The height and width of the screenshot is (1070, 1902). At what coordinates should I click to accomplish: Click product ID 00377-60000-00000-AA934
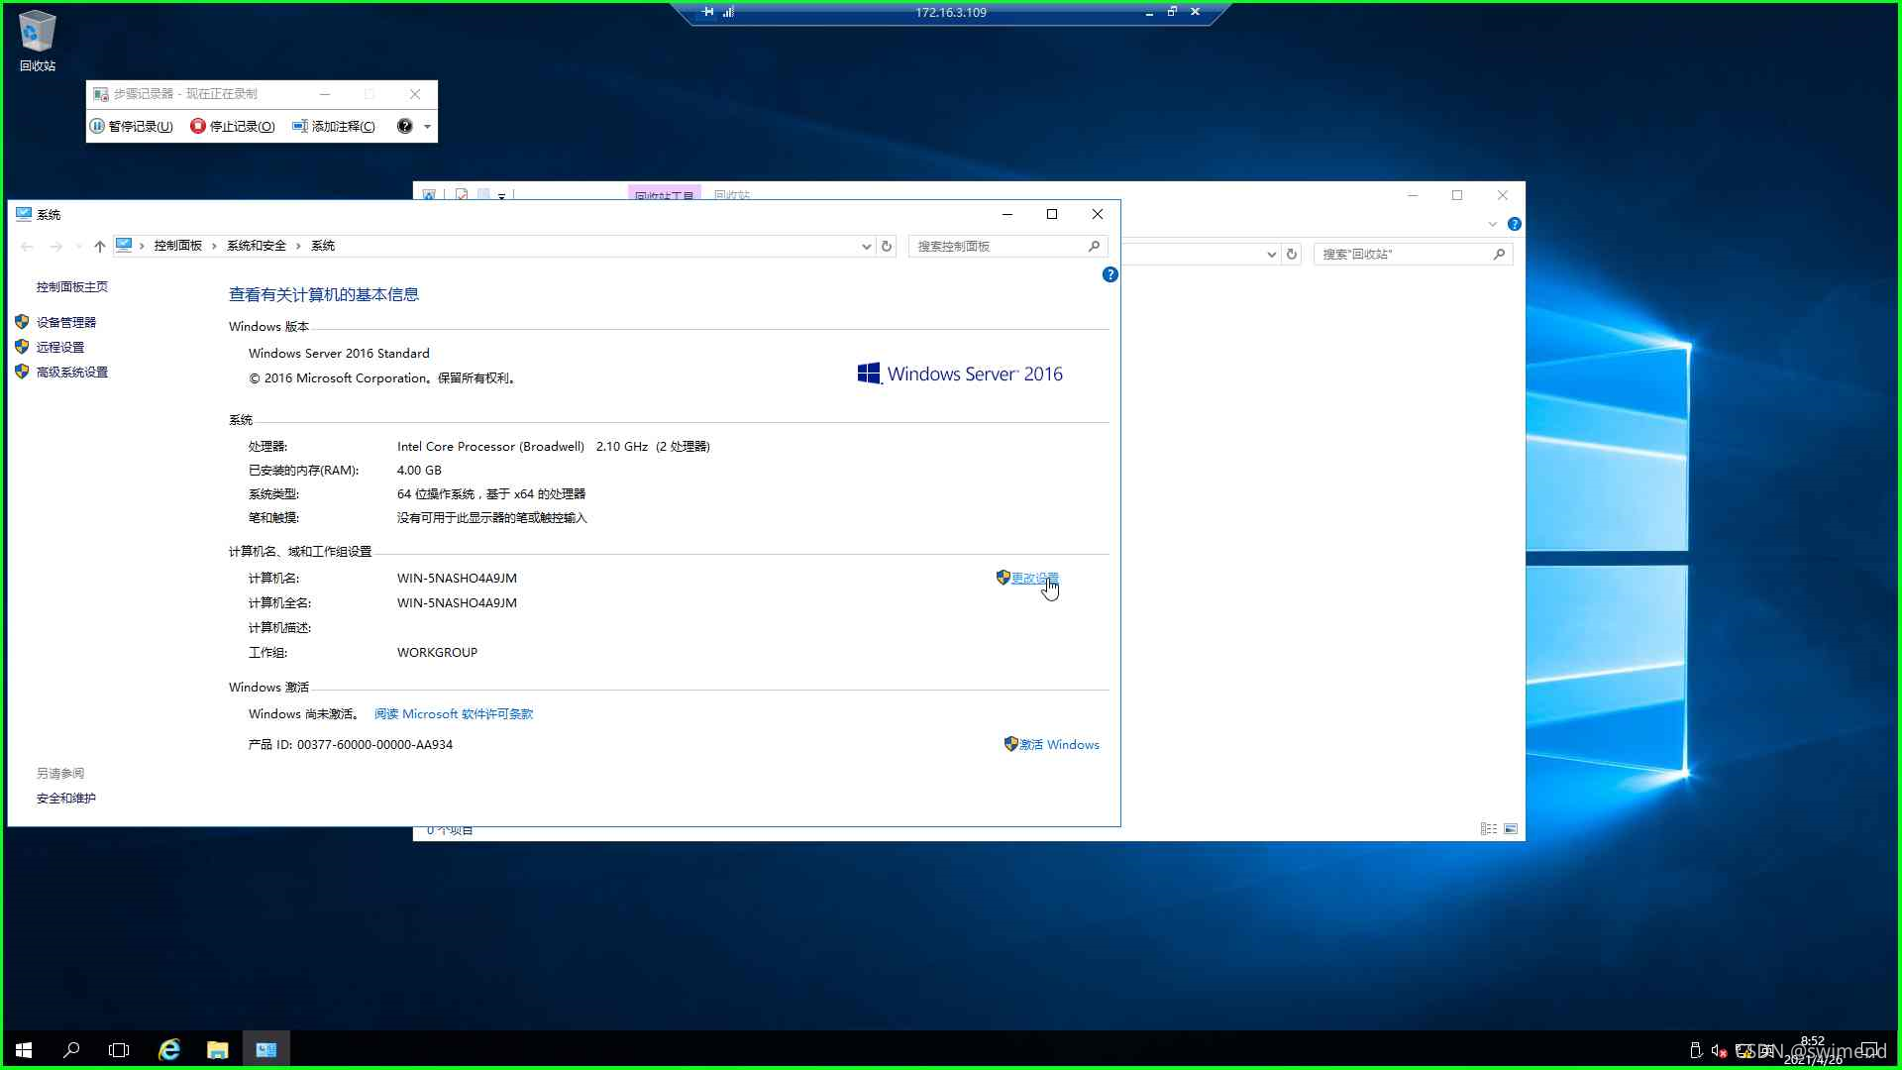pyautogui.click(x=374, y=745)
